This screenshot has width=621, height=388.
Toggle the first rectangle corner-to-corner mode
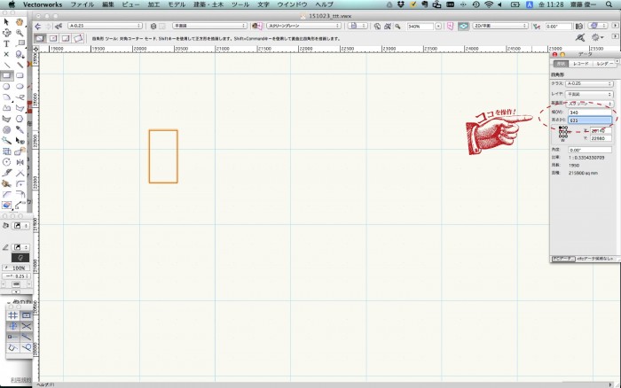tap(41, 38)
